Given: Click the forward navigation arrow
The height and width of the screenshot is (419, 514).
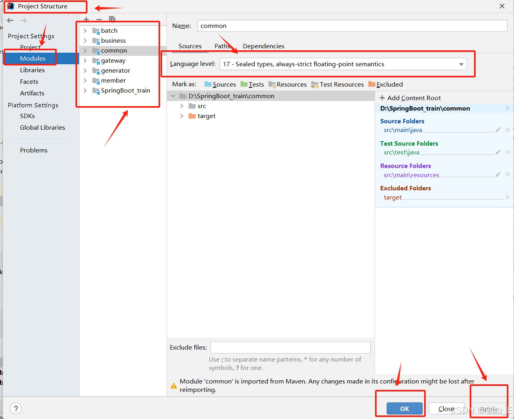Looking at the screenshot, I should (24, 20).
